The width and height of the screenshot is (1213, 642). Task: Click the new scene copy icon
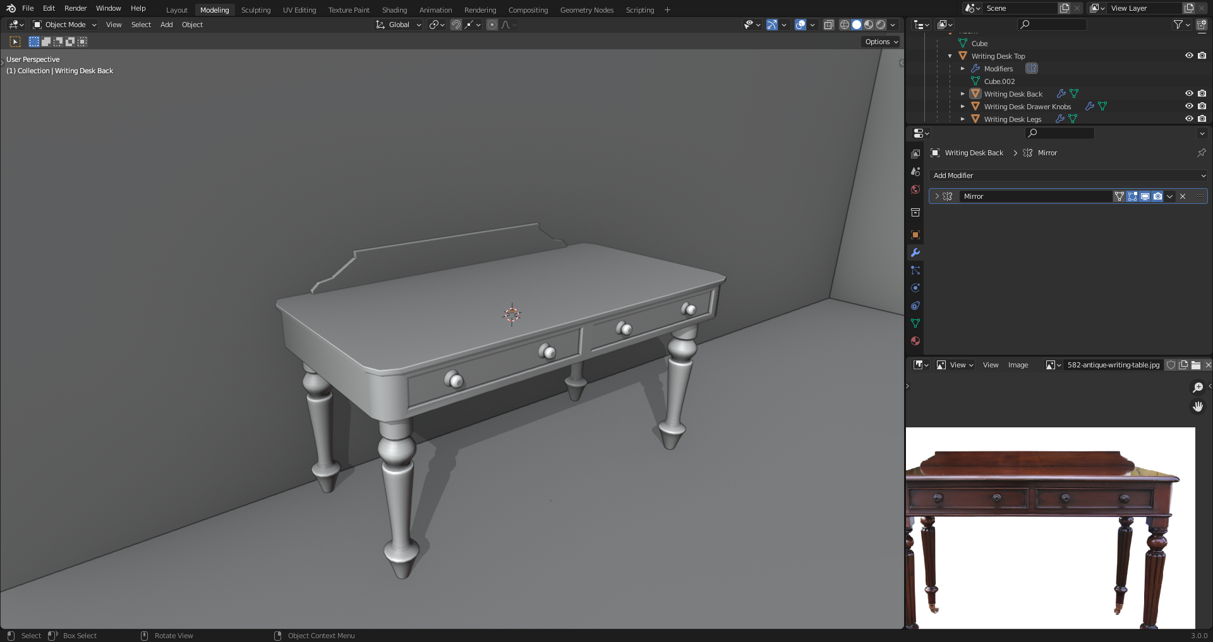[x=1065, y=8]
